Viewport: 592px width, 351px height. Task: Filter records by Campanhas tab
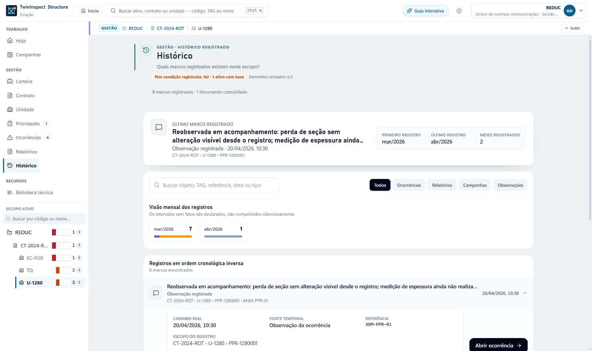pos(475,185)
